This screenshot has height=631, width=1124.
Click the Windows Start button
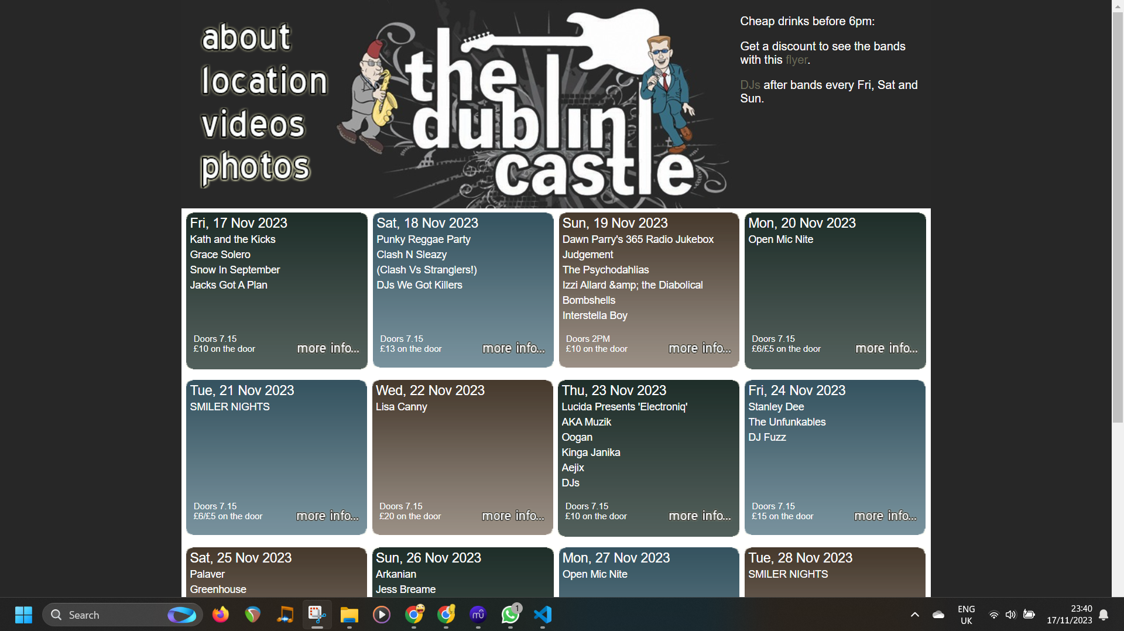[x=23, y=615]
